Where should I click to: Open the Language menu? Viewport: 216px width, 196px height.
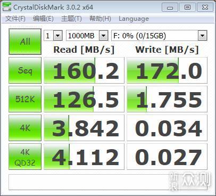pyautogui.click(x=134, y=19)
